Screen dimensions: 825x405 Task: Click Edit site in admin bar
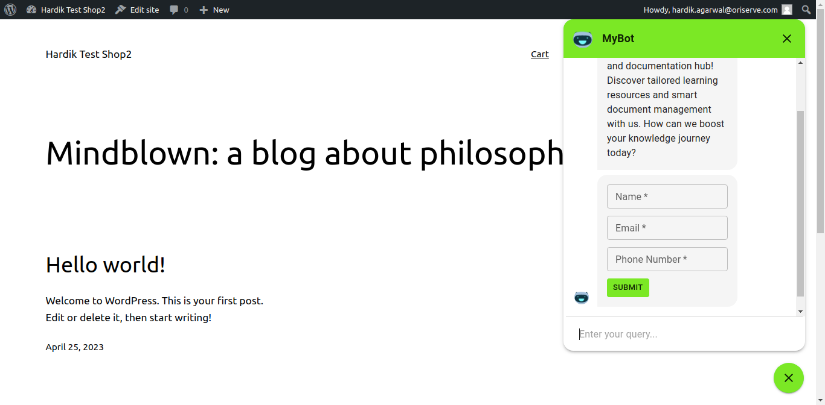point(138,10)
